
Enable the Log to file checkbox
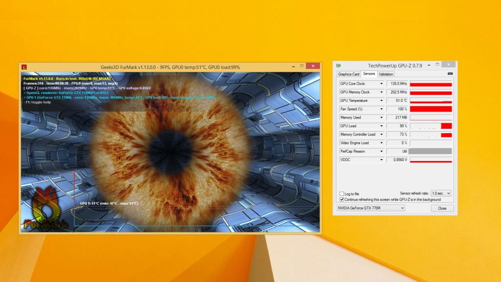(x=342, y=194)
